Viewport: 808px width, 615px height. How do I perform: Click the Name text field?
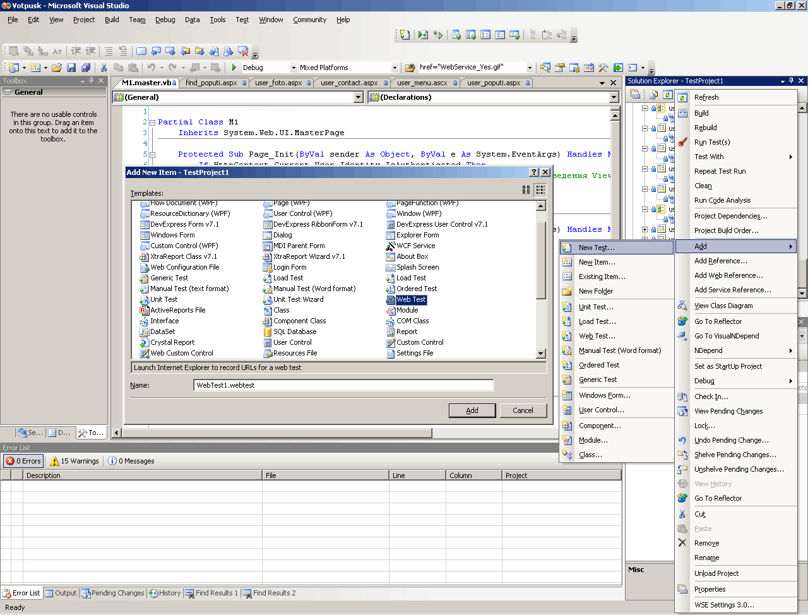[343, 385]
